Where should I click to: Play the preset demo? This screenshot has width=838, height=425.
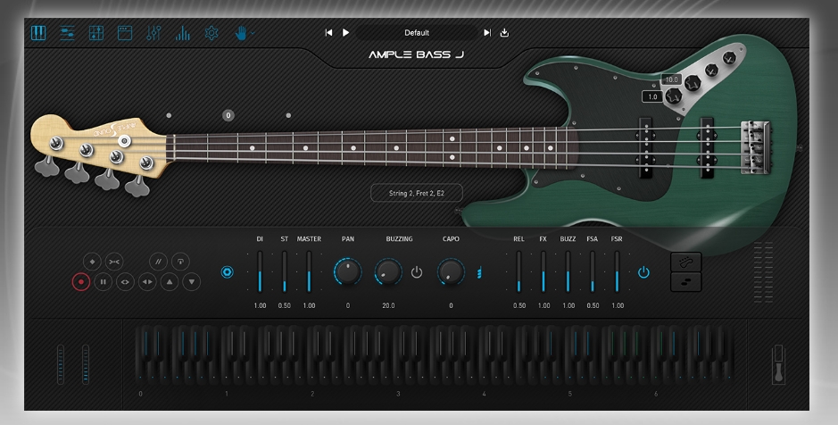(345, 33)
